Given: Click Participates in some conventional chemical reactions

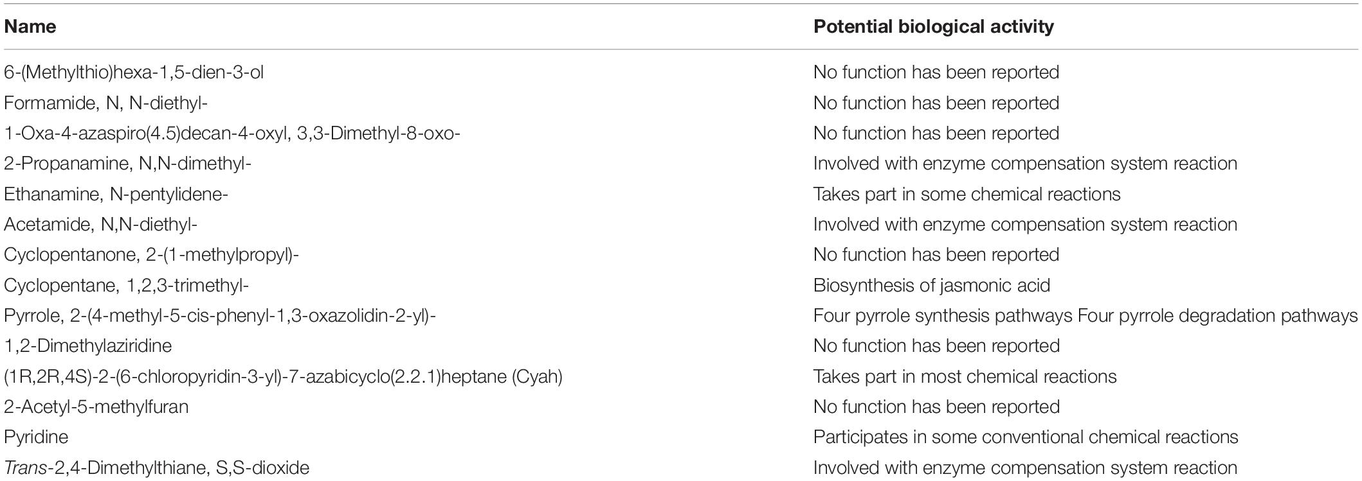Looking at the screenshot, I should pyautogui.click(x=1026, y=437).
